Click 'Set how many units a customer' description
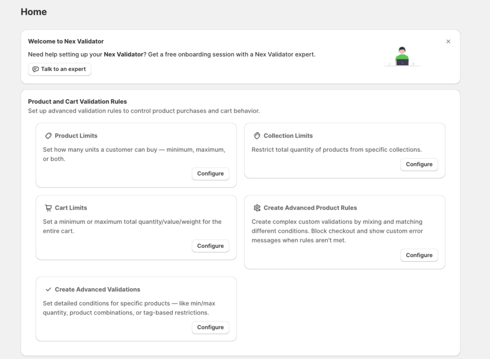This screenshot has width=490, height=359. [x=134, y=154]
